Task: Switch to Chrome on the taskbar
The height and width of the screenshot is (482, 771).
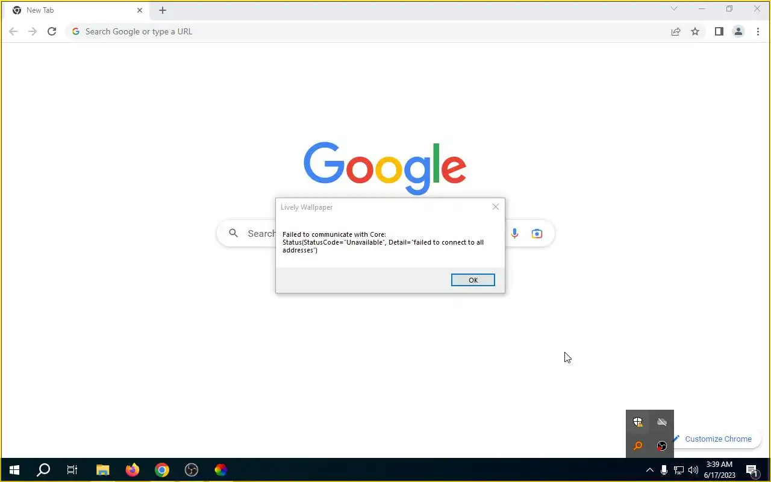Action: tap(162, 470)
